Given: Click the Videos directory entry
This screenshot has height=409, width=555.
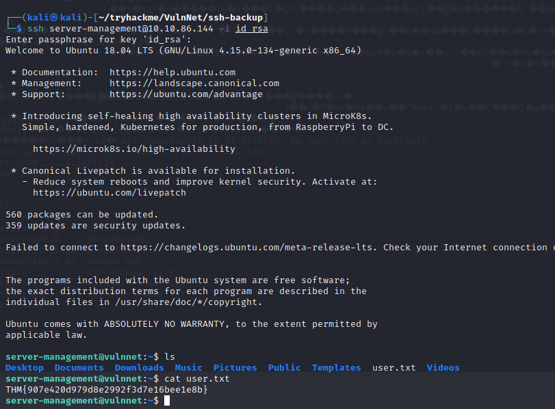Looking at the screenshot, I should 443,368.
